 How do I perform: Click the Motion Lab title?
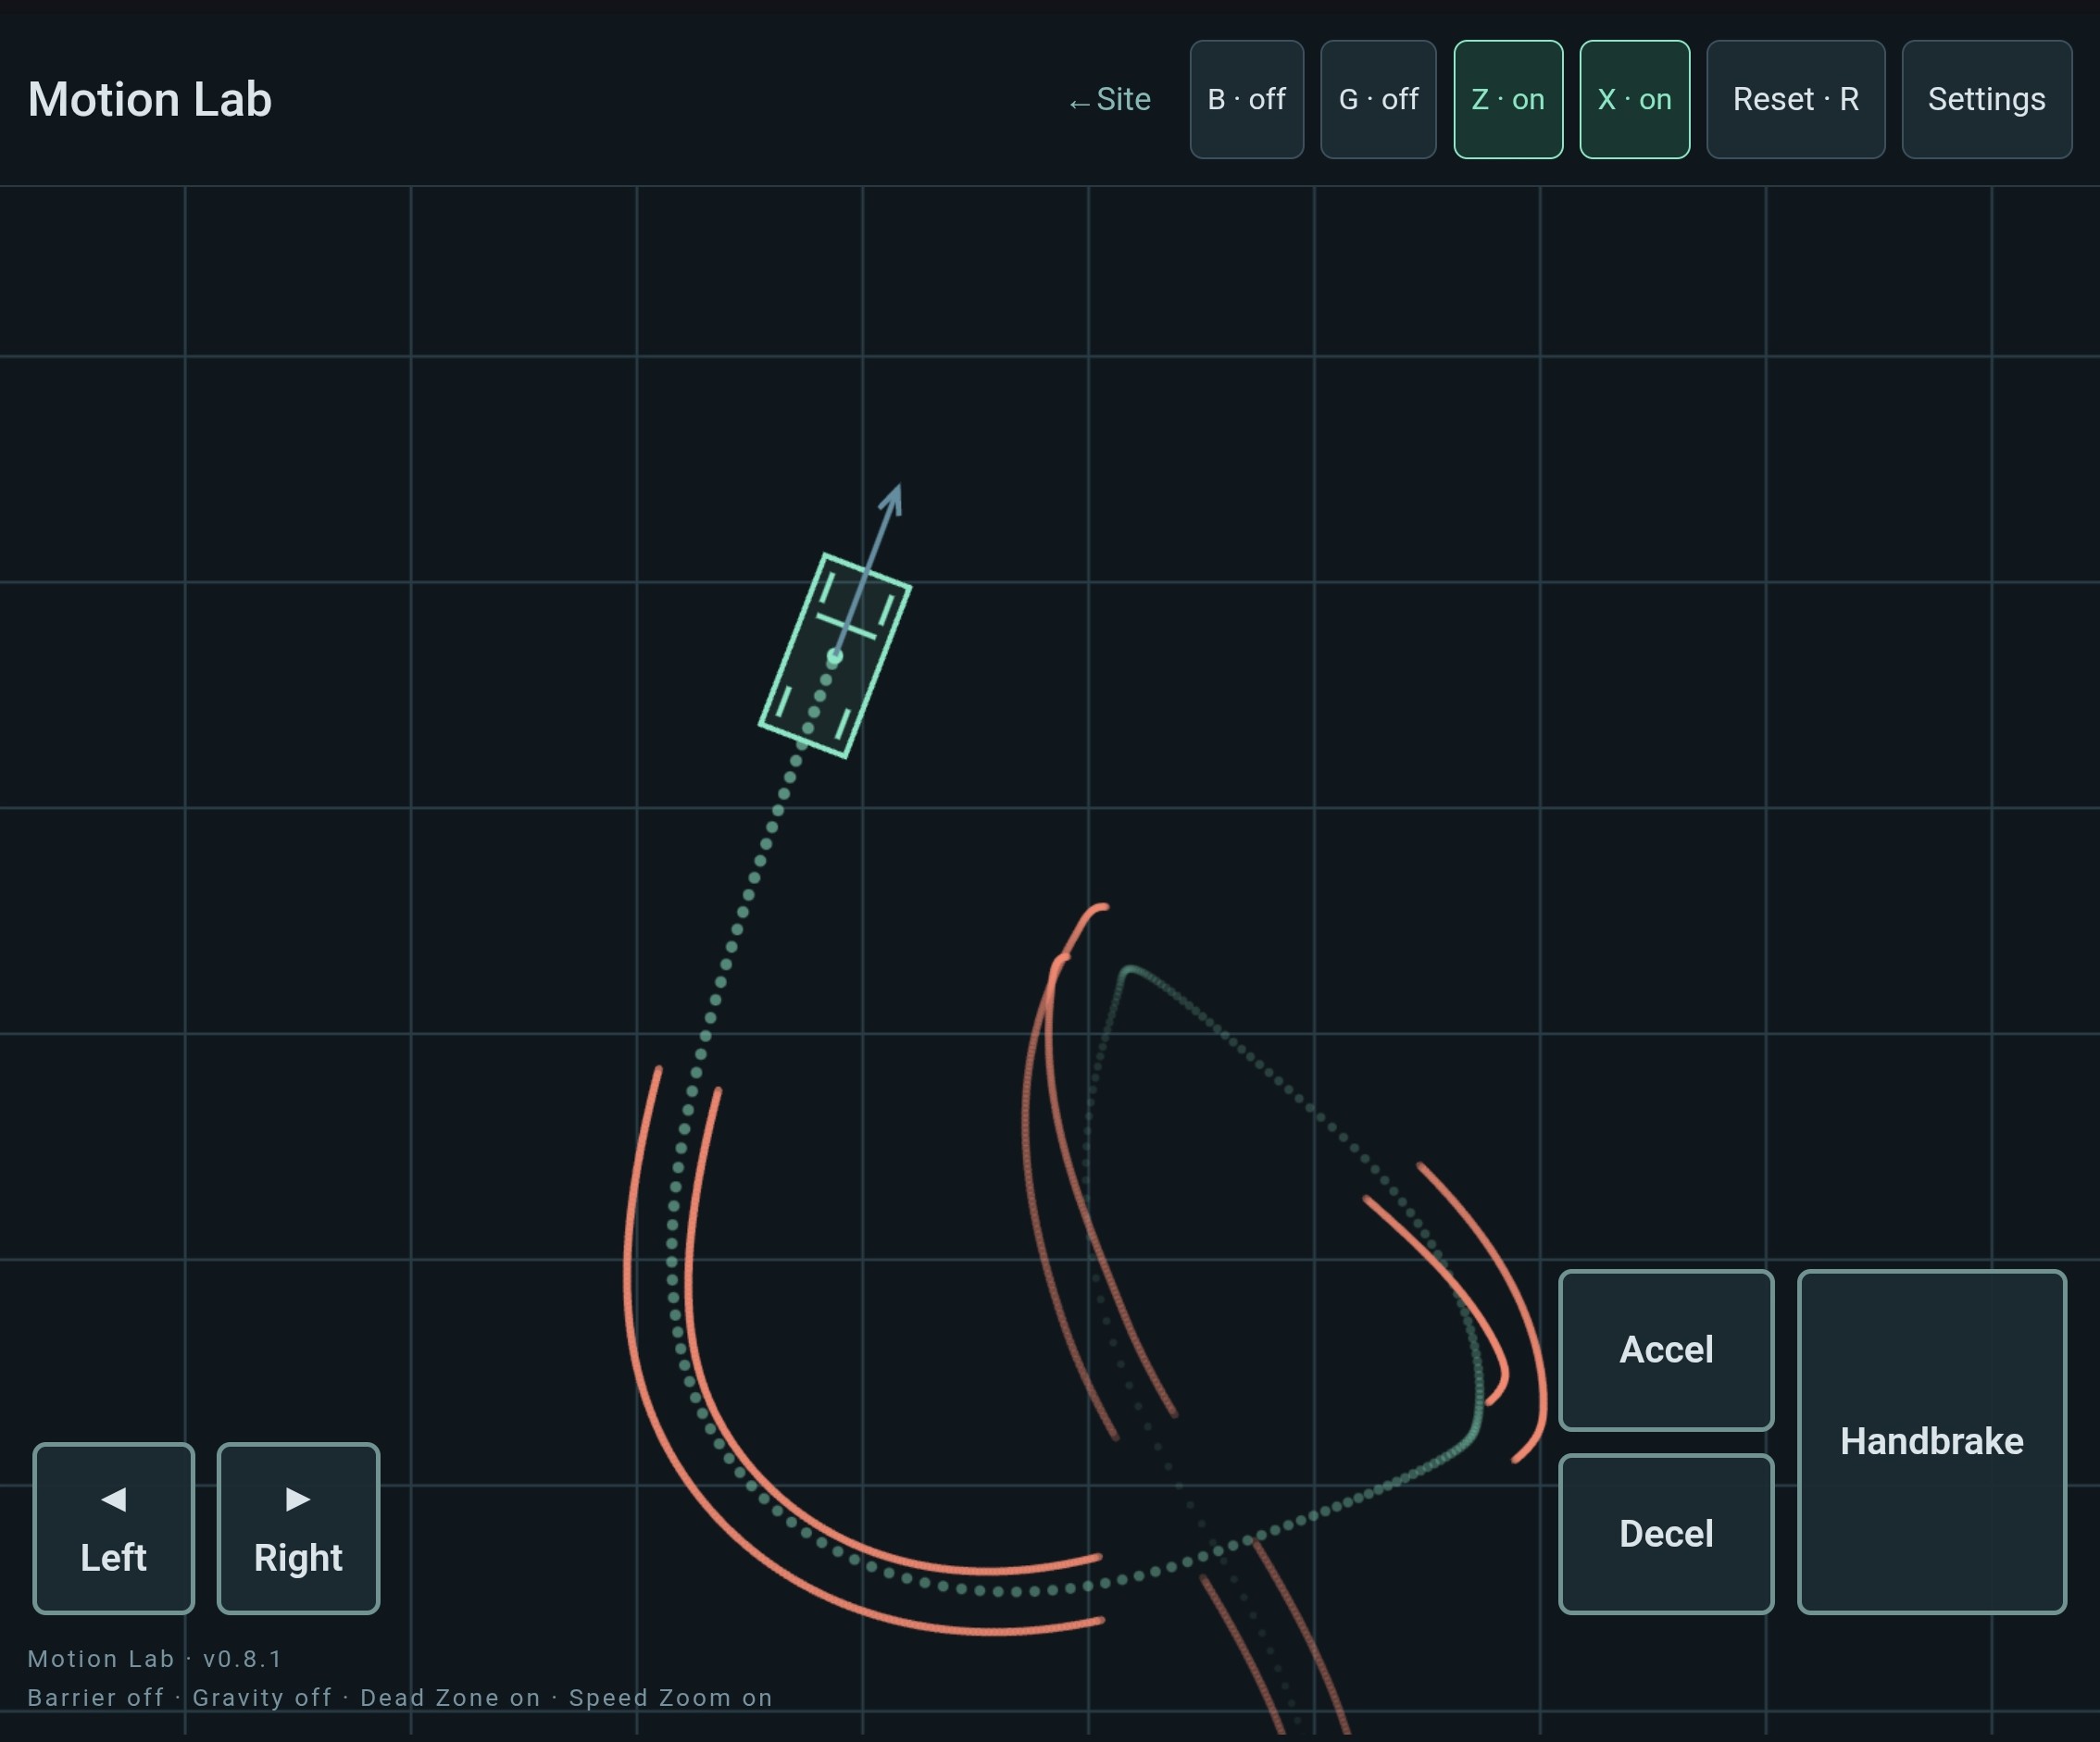click(150, 99)
